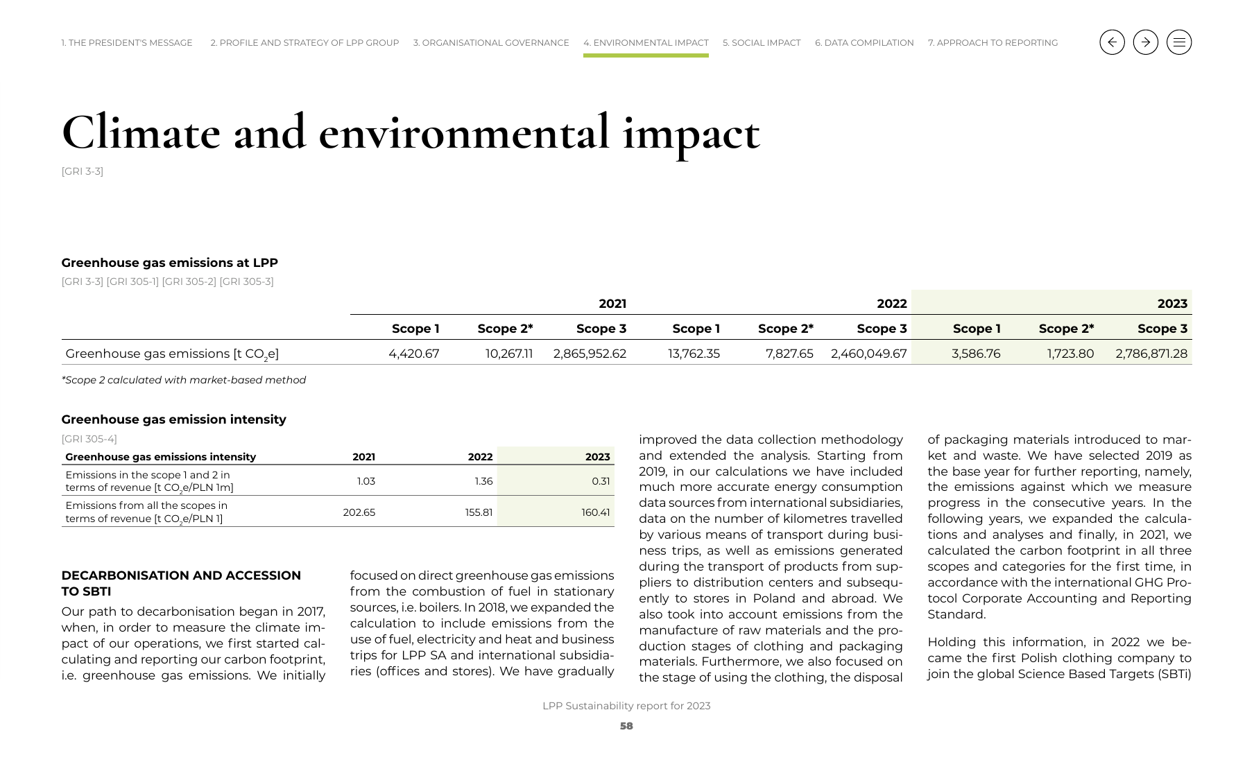1254x762 pixels.
Task: Click all-scopes intensity value 160.41
Action: click(x=596, y=512)
